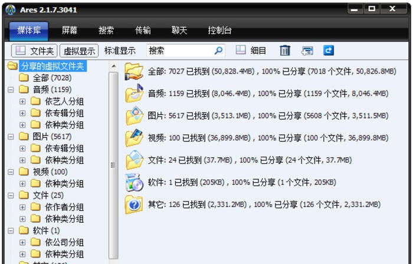Image resolution: width=413 pixels, height=264 pixels.
Task: Expand 依种类分组 under 图片
Action: (x=22, y=160)
